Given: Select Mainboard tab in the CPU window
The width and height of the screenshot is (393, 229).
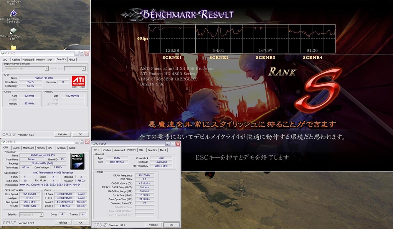Looking at the screenshot, I should click(28, 148).
